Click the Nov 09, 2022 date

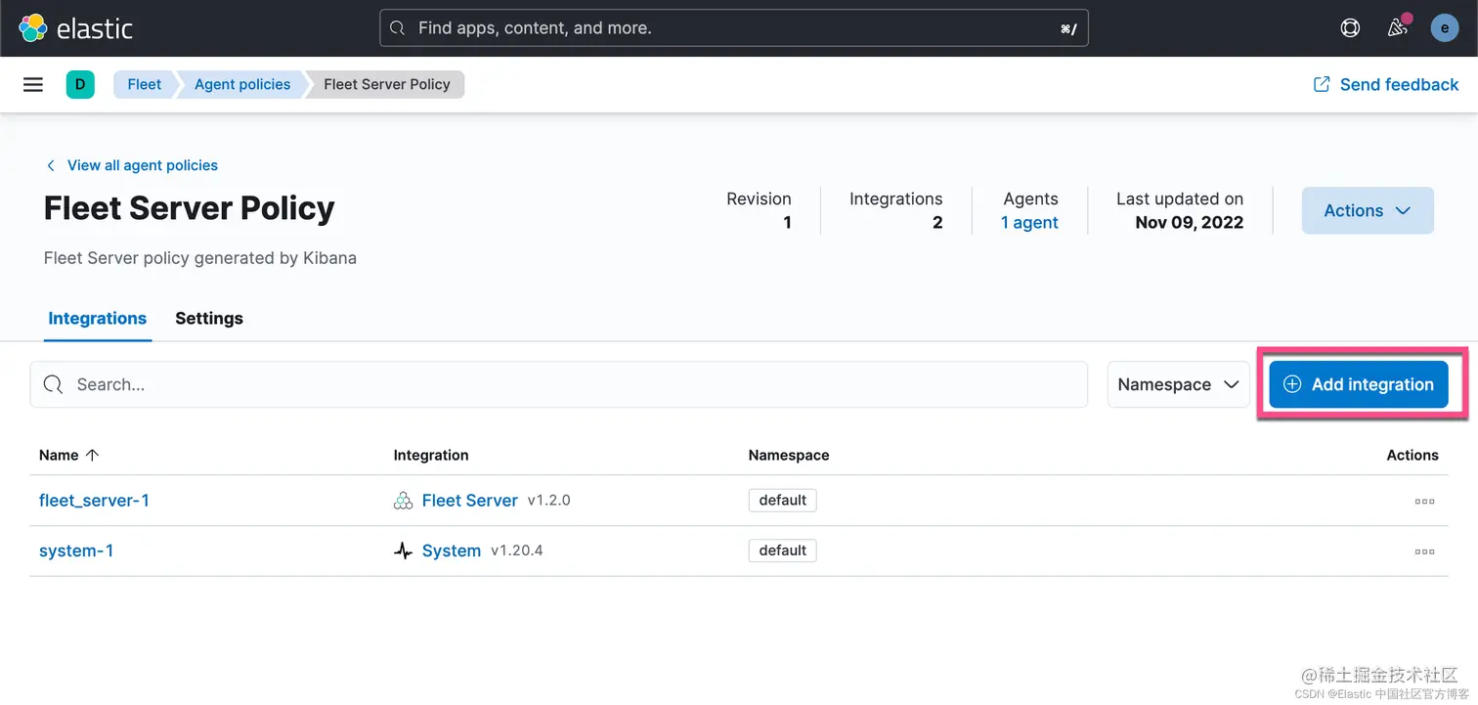[1190, 222]
